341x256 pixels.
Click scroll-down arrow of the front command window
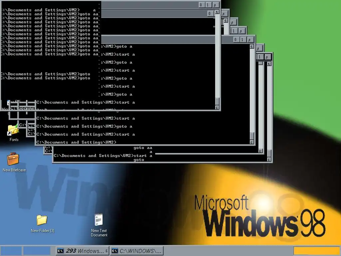coord(217,107)
